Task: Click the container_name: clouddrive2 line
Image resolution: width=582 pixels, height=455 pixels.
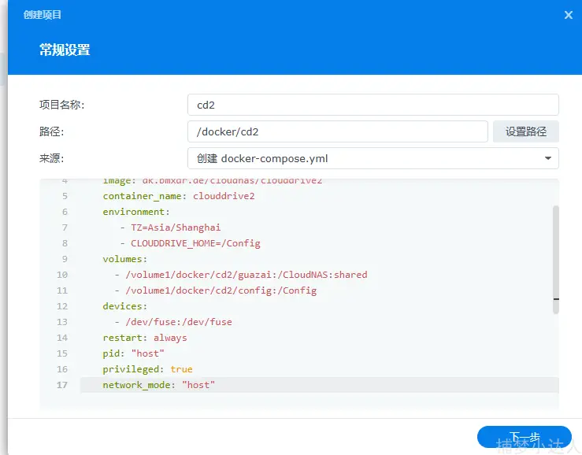Action: pos(178,196)
